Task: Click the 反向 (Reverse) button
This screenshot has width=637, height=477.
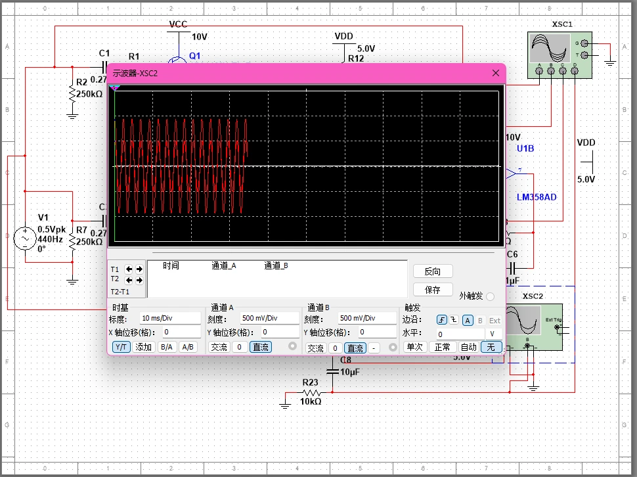Action: point(433,271)
